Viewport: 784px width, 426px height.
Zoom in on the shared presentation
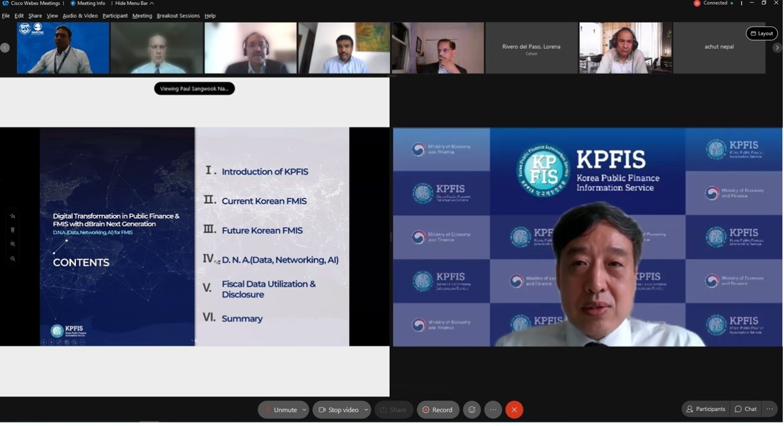tap(13, 244)
